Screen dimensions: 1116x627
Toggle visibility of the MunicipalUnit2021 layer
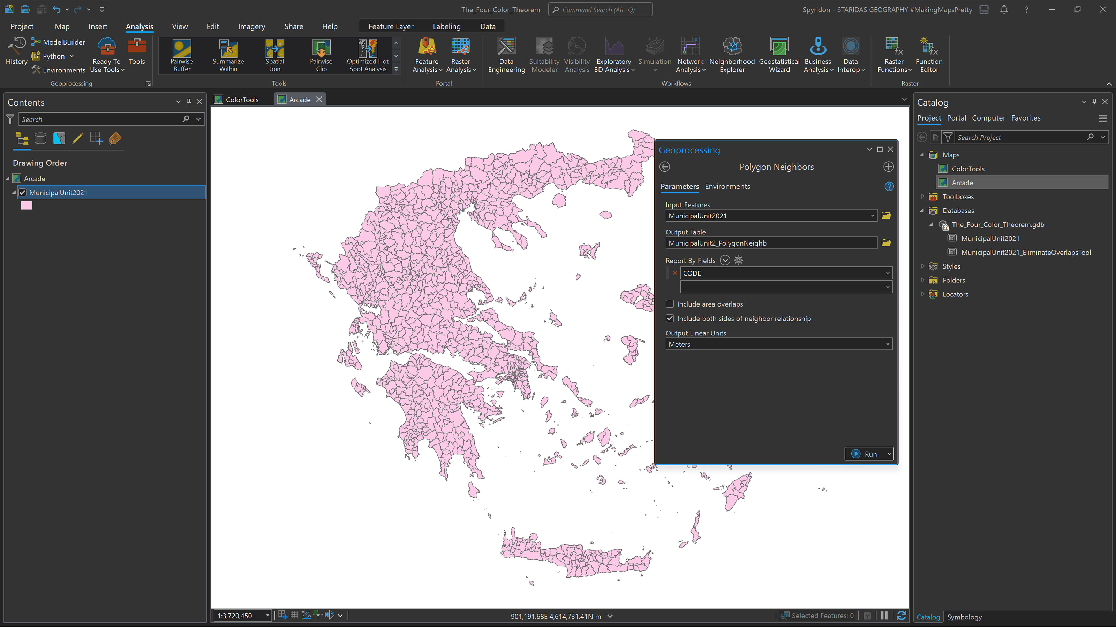click(23, 193)
